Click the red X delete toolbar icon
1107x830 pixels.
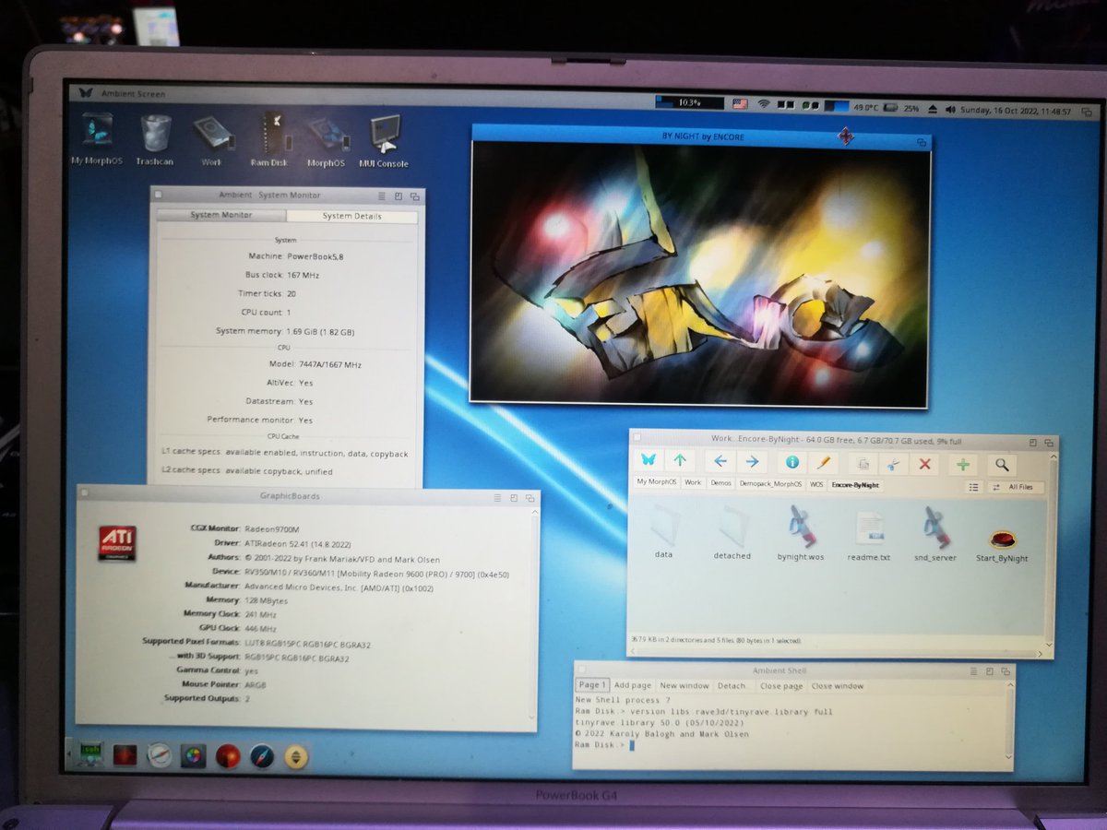coord(924,464)
